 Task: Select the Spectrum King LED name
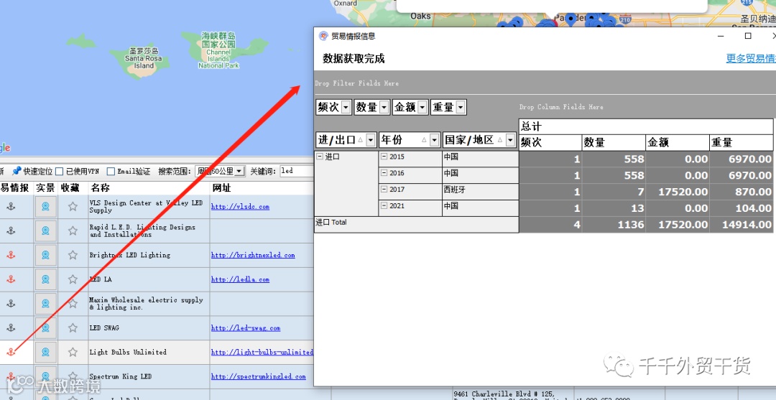pos(120,376)
